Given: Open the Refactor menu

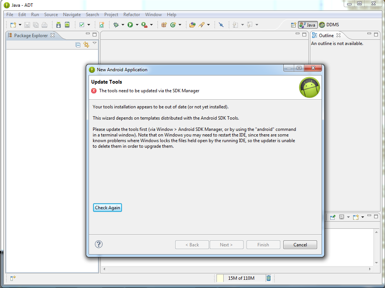Looking at the screenshot, I should point(132,15).
